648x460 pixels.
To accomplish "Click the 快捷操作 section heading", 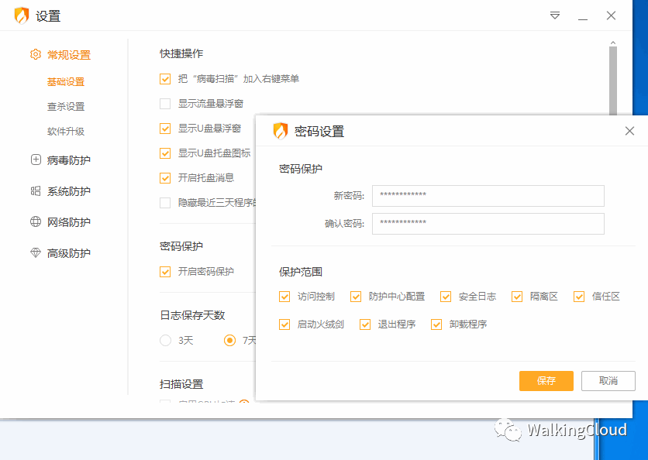I will click(181, 53).
